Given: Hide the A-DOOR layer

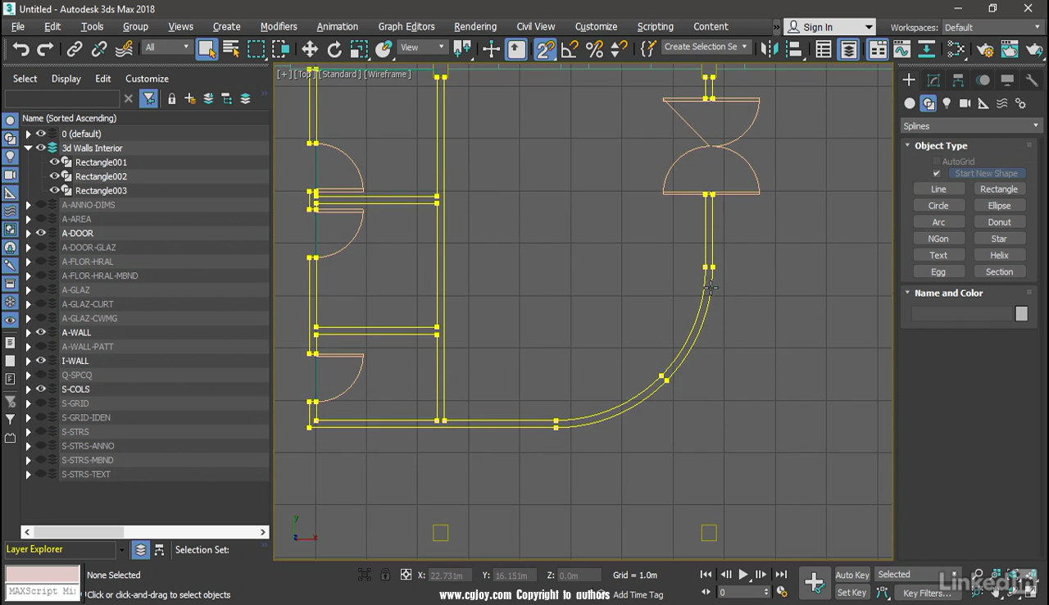Looking at the screenshot, I should click(x=41, y=233).
